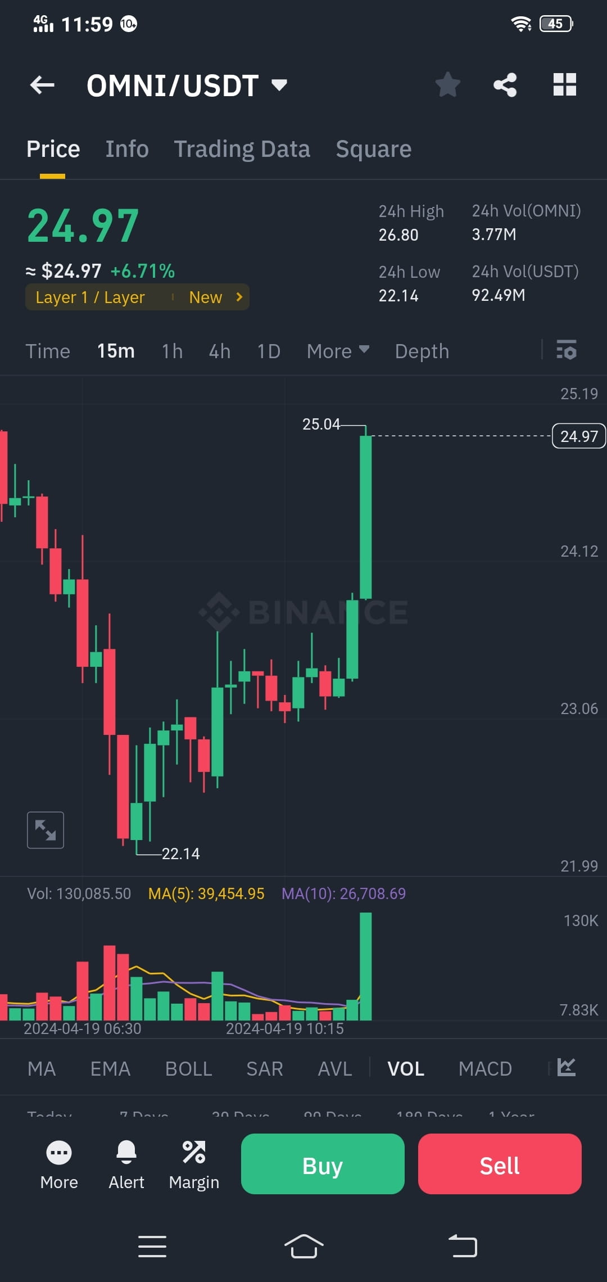Viewport: 607px width, 1282px height.
Task: Open chart settings icon beside Depth
Action: click(x=567, y=350)
